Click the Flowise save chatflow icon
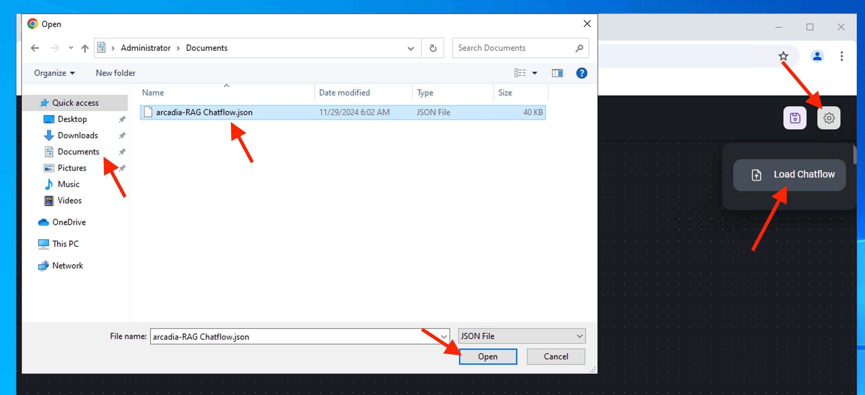This screenshot has width=865, height=395. pyautogui.click(x=794, y=118)
